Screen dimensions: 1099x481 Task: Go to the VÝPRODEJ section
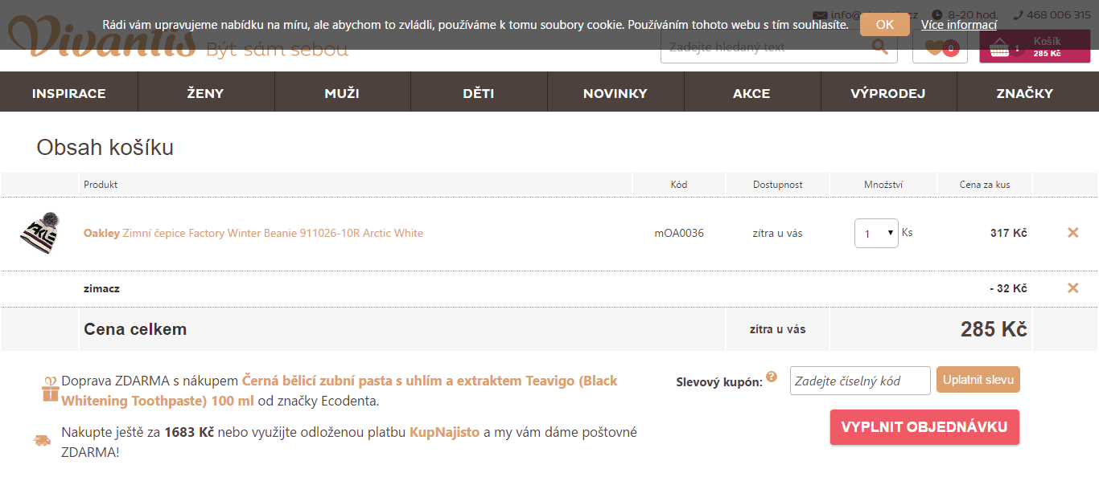(887, 93)
